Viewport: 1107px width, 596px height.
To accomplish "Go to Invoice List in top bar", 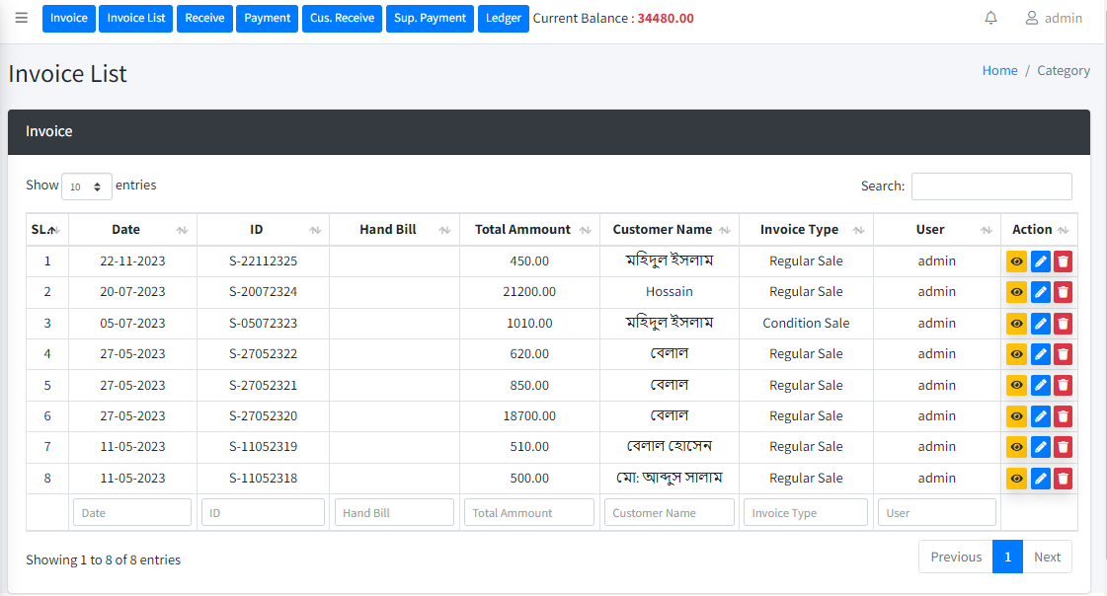I will [x=135, y=19].
